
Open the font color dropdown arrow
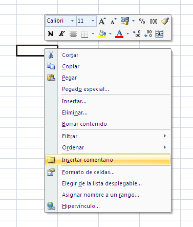(x=127, y=33)
